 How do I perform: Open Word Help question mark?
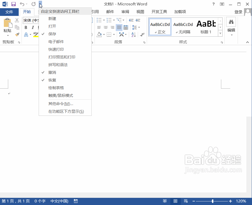(213, 4)
